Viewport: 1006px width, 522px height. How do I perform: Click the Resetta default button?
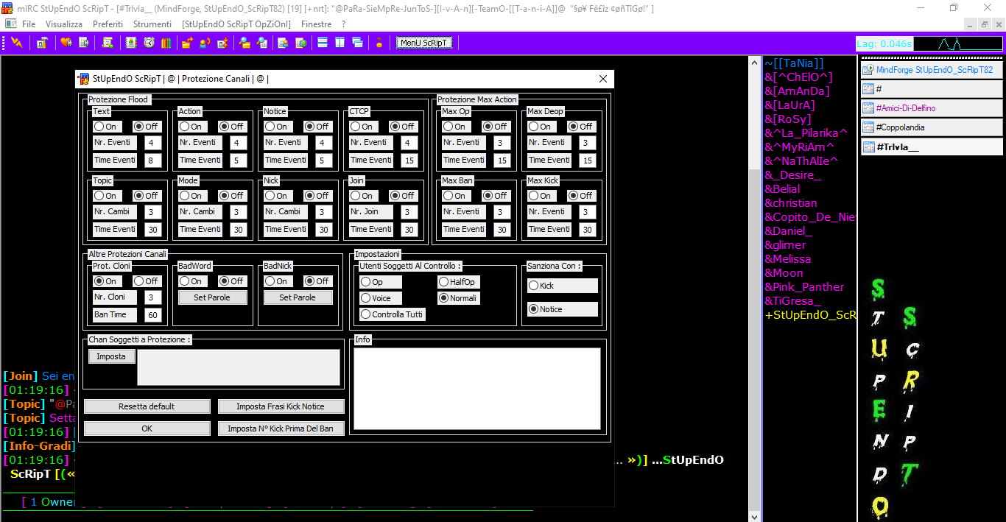pos(147,406)
